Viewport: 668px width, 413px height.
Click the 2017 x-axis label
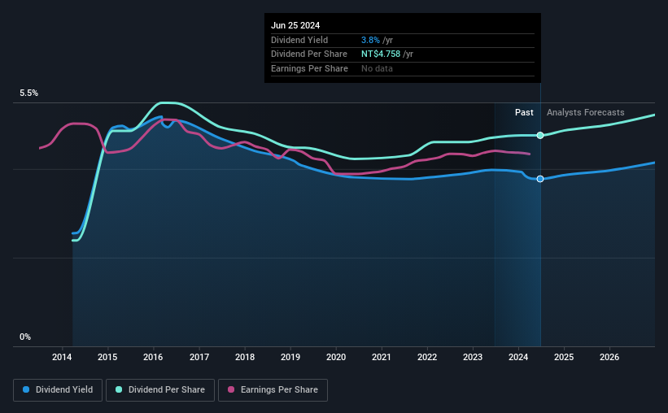[199, 357]
